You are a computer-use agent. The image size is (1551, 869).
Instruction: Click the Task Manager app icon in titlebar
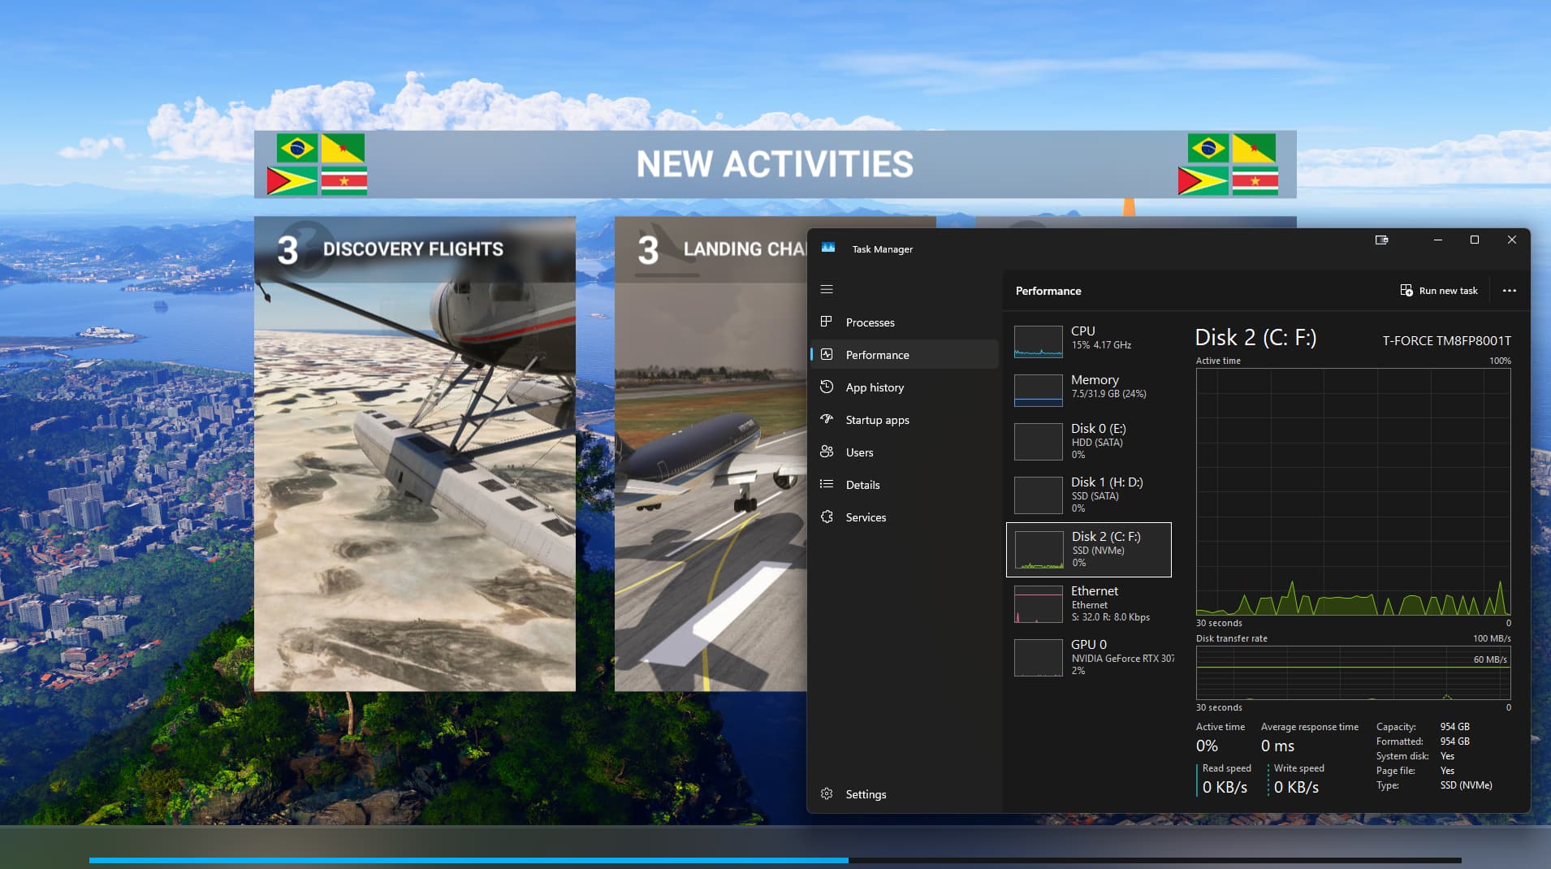click(828, 248)
